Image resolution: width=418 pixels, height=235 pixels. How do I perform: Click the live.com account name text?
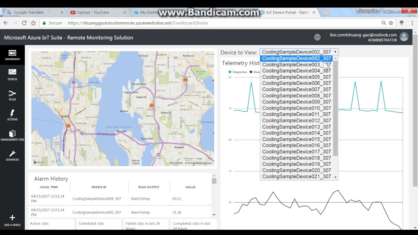pyautogui.click(x=363, y=35)
